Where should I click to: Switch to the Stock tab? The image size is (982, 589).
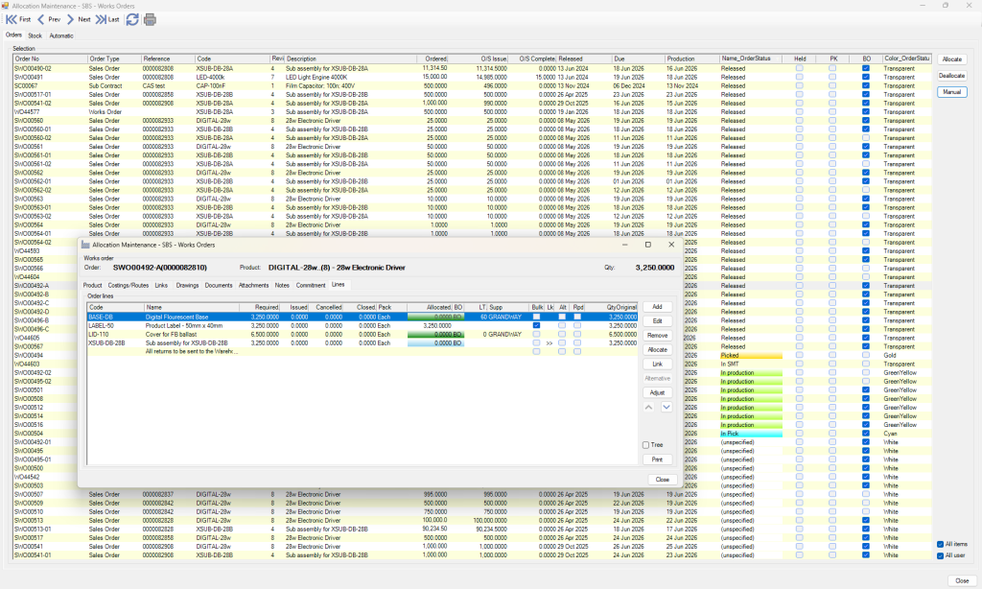35,35
